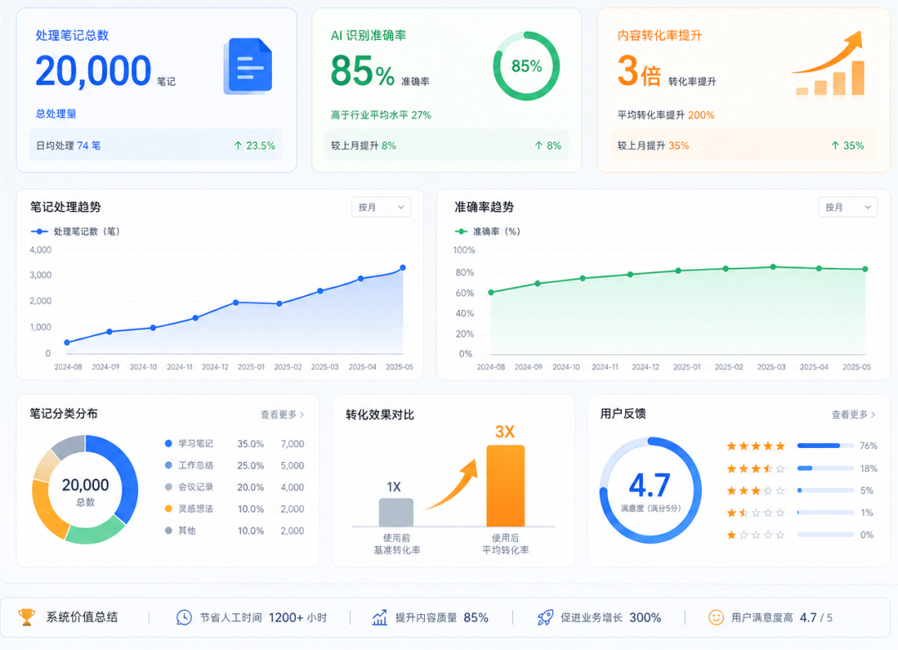Click the 76% rating progress bar

click(x=826, y=446)
